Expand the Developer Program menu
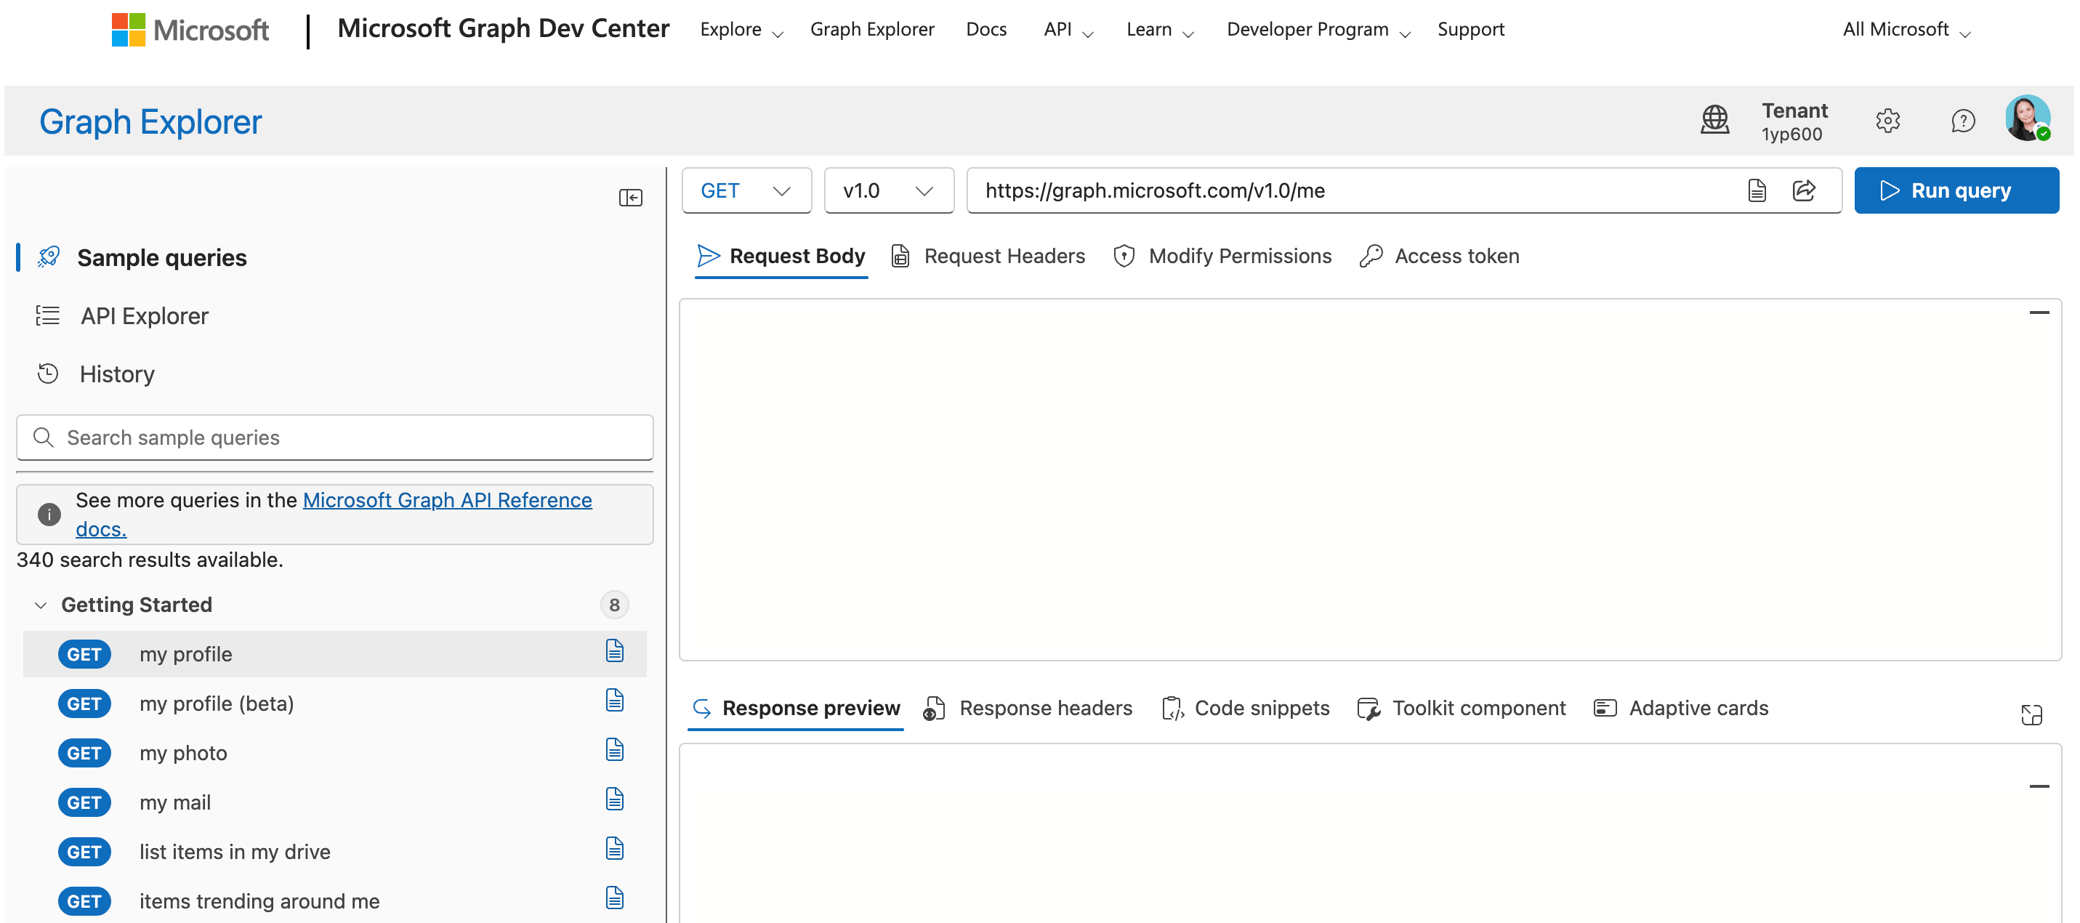The width and height of the screenshot is (2080, 923). [x=1318, y=30]
